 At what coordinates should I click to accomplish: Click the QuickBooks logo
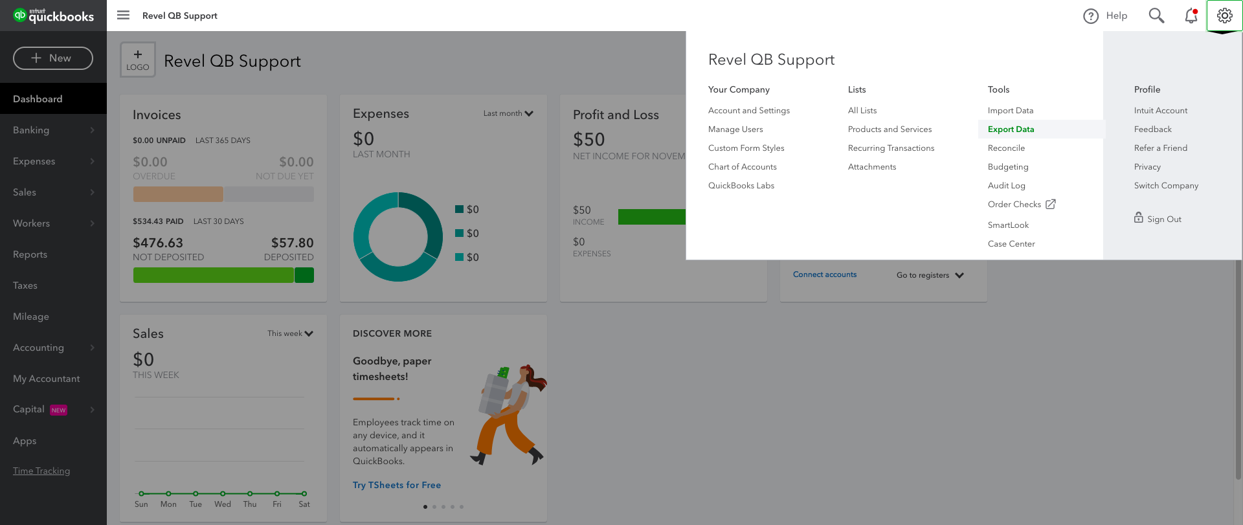tap(54, 16)
